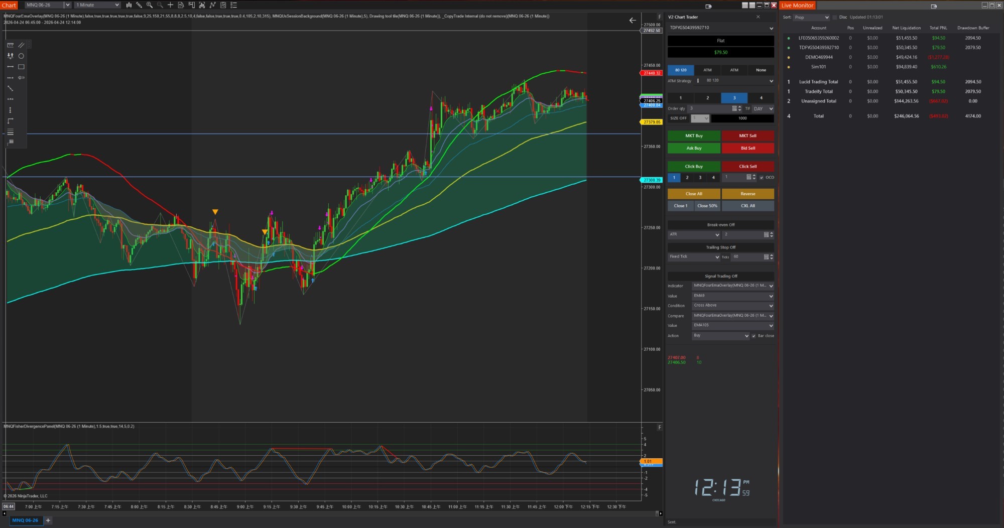Expand the Condition dropdown showing Cross Above
The width and height of the screenshot is (1004, 528).
click(732, 305)
